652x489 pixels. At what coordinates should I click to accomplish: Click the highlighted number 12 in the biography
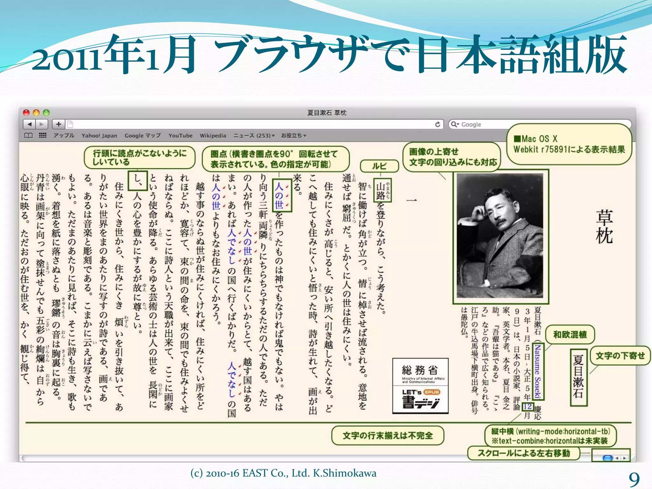(x=528, y=407)
